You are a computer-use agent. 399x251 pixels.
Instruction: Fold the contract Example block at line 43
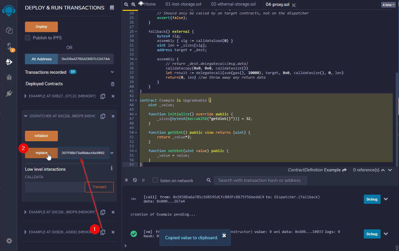point(136,100)
